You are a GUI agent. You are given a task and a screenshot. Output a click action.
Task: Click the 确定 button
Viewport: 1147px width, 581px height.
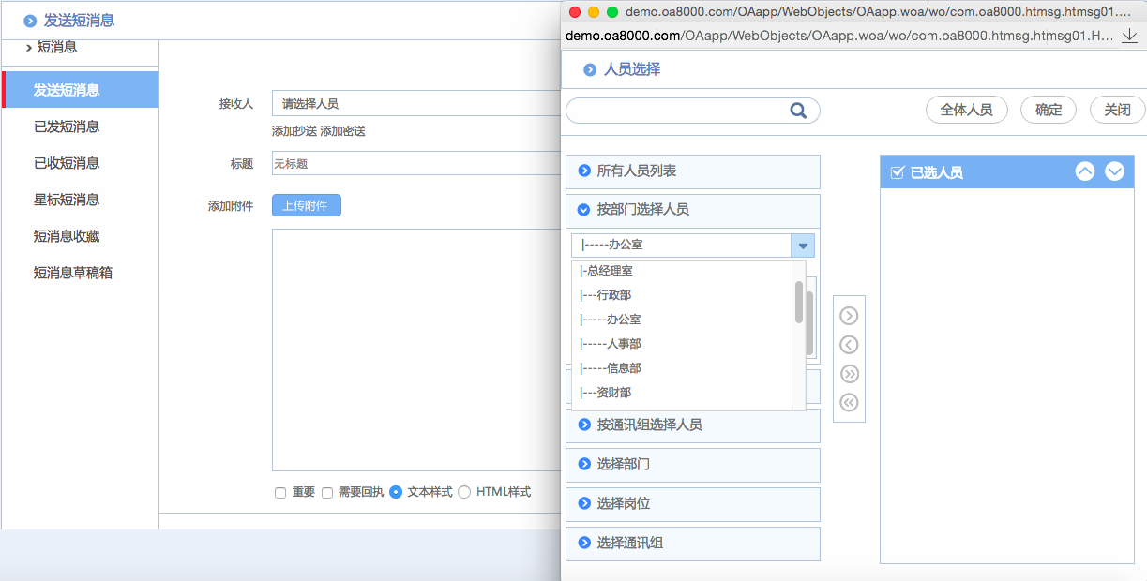click(x=1048, y=110)
